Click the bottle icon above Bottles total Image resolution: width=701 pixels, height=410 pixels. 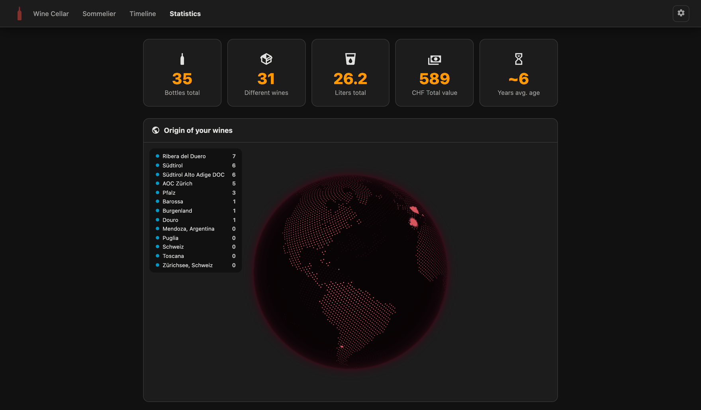point(182,59)
